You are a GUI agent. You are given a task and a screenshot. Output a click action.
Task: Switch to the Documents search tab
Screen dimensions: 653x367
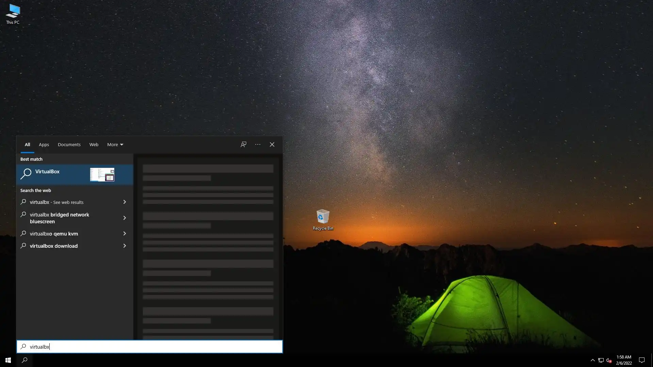point(69,144)
